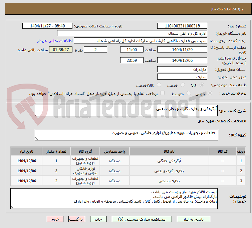Select the 'جزیی' purchase type radio
Image resolution: width=252 pixels, height=228 pixels.
tap(210, 93)
